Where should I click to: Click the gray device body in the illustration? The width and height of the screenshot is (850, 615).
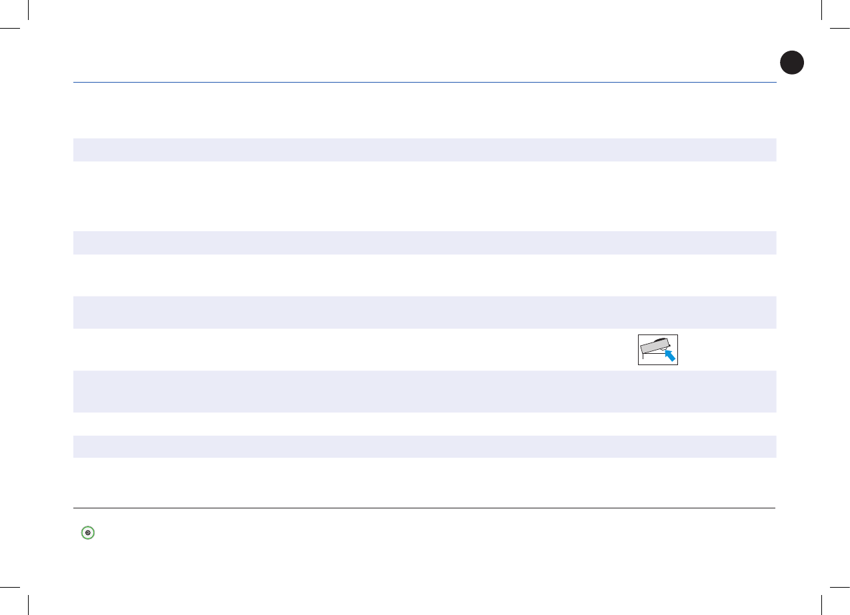654,347
